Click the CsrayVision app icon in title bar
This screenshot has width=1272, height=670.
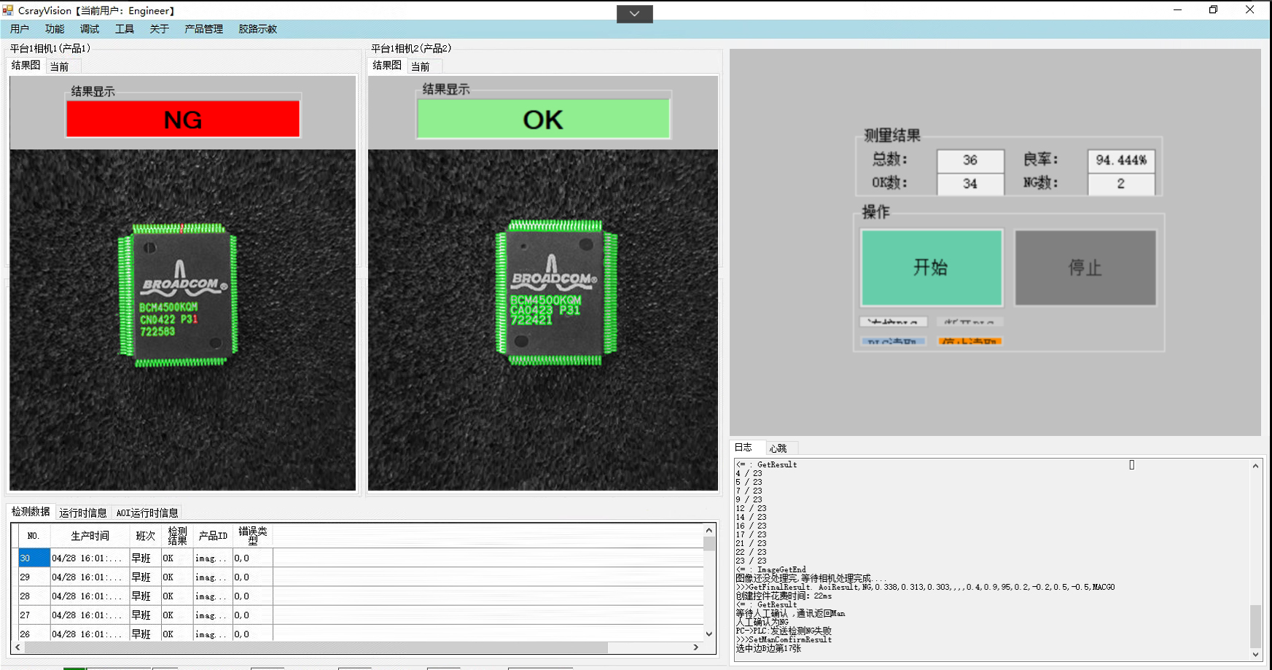pos(8,10)
